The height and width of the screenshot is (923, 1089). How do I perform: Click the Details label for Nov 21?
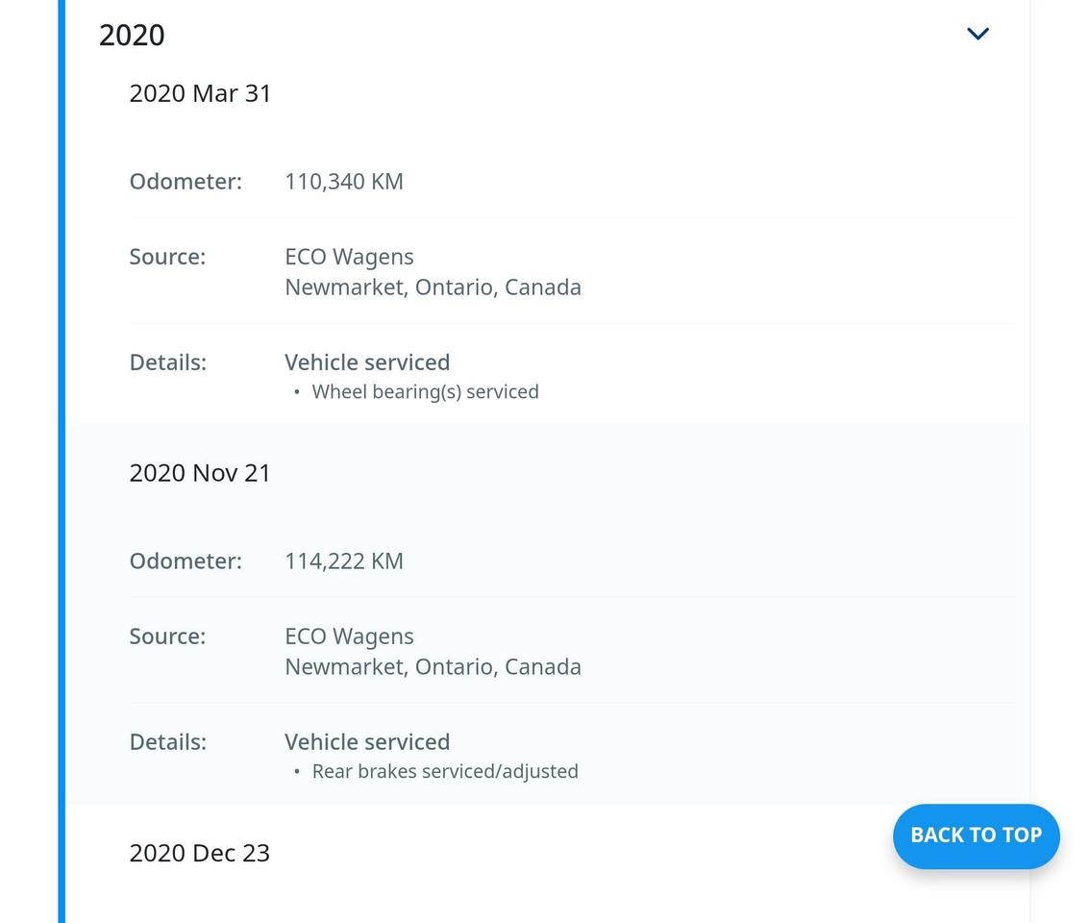coord(167,742)
